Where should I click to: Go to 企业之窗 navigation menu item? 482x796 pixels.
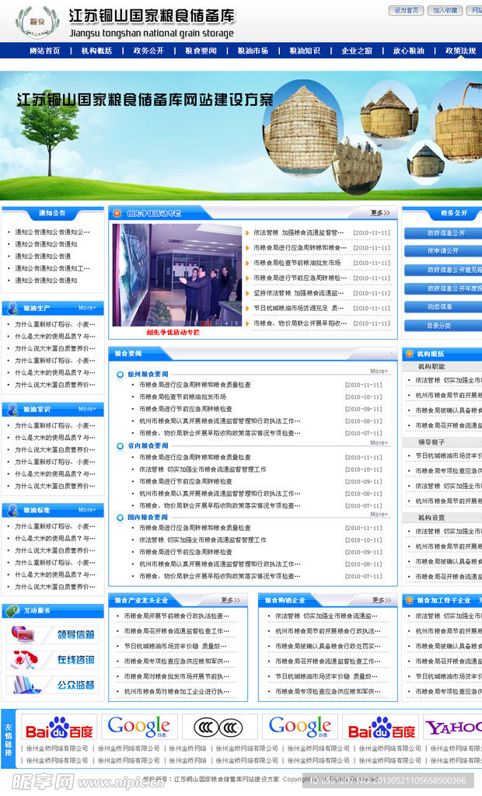(x=357, y=51)
